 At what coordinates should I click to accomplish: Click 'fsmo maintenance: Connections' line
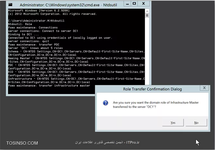pos(33,28)
